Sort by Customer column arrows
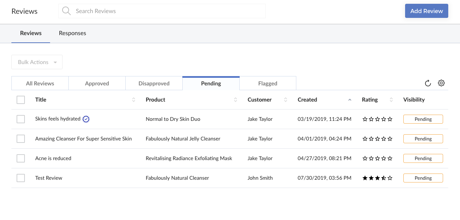Image resolution: width=460 pixels, height=220 pixels. coord(286,99)
